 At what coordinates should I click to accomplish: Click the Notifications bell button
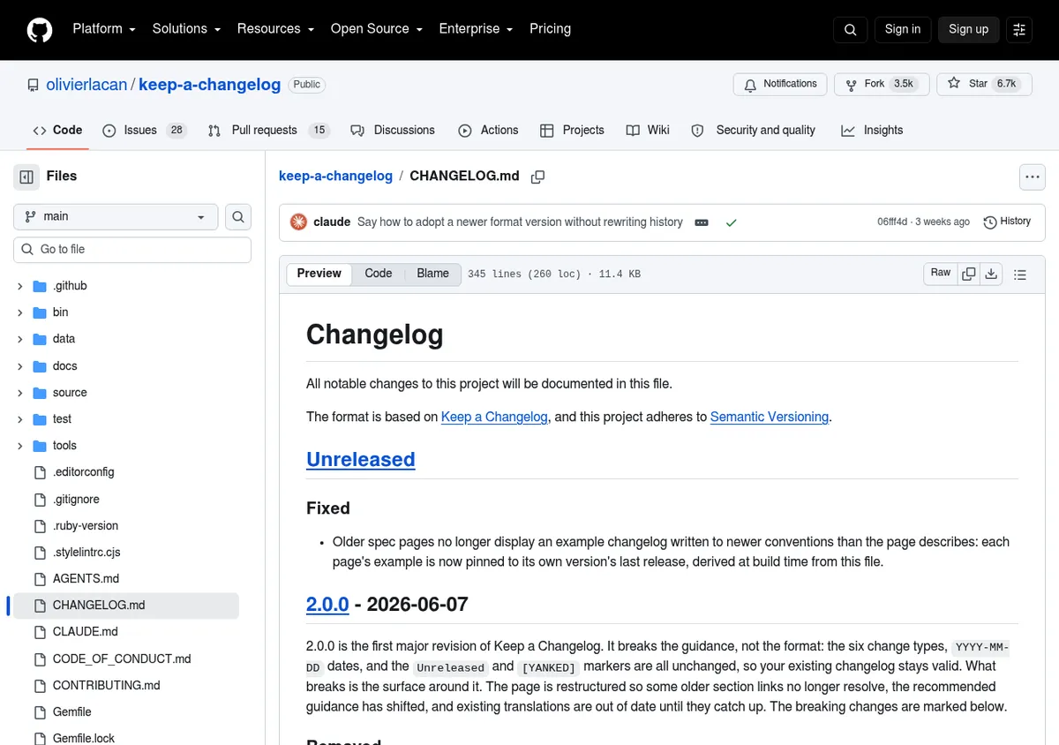(x=780, y=84)
